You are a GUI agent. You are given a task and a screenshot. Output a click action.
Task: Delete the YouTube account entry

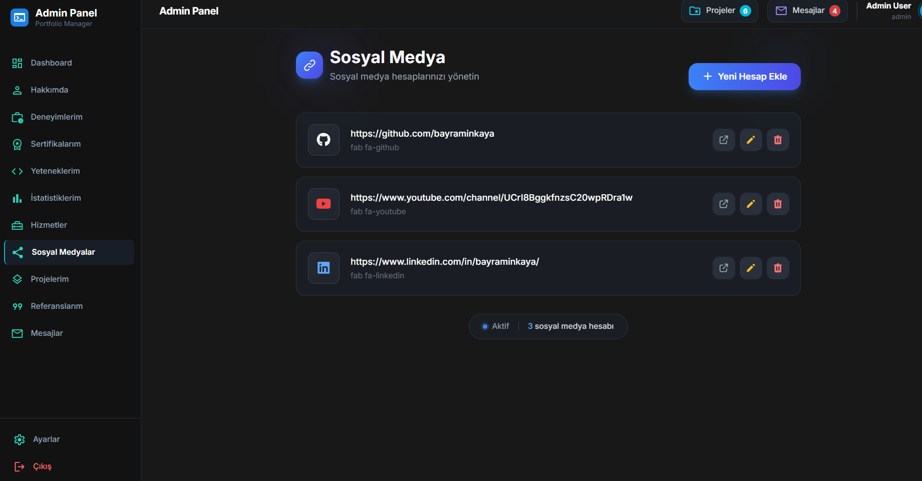[778, 204]
